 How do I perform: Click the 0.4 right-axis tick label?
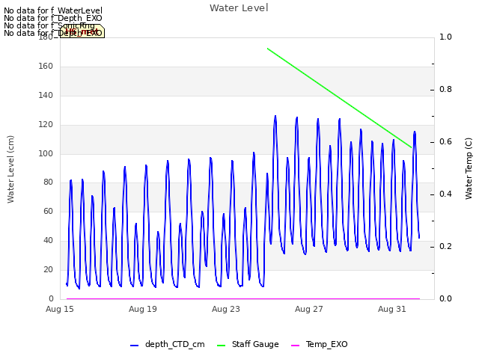click(x=445, y=194)
